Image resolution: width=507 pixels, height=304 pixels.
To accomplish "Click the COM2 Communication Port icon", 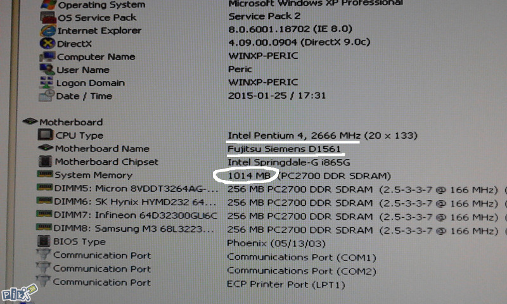I will 43,268.
